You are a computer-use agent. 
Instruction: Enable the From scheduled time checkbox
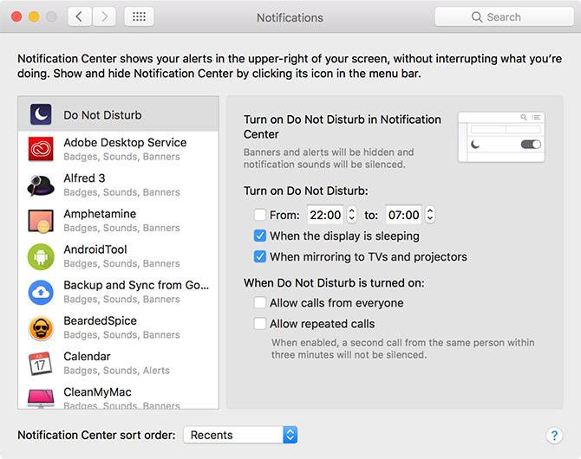point(260,215)
